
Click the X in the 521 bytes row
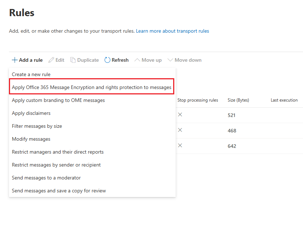point(180,115)
